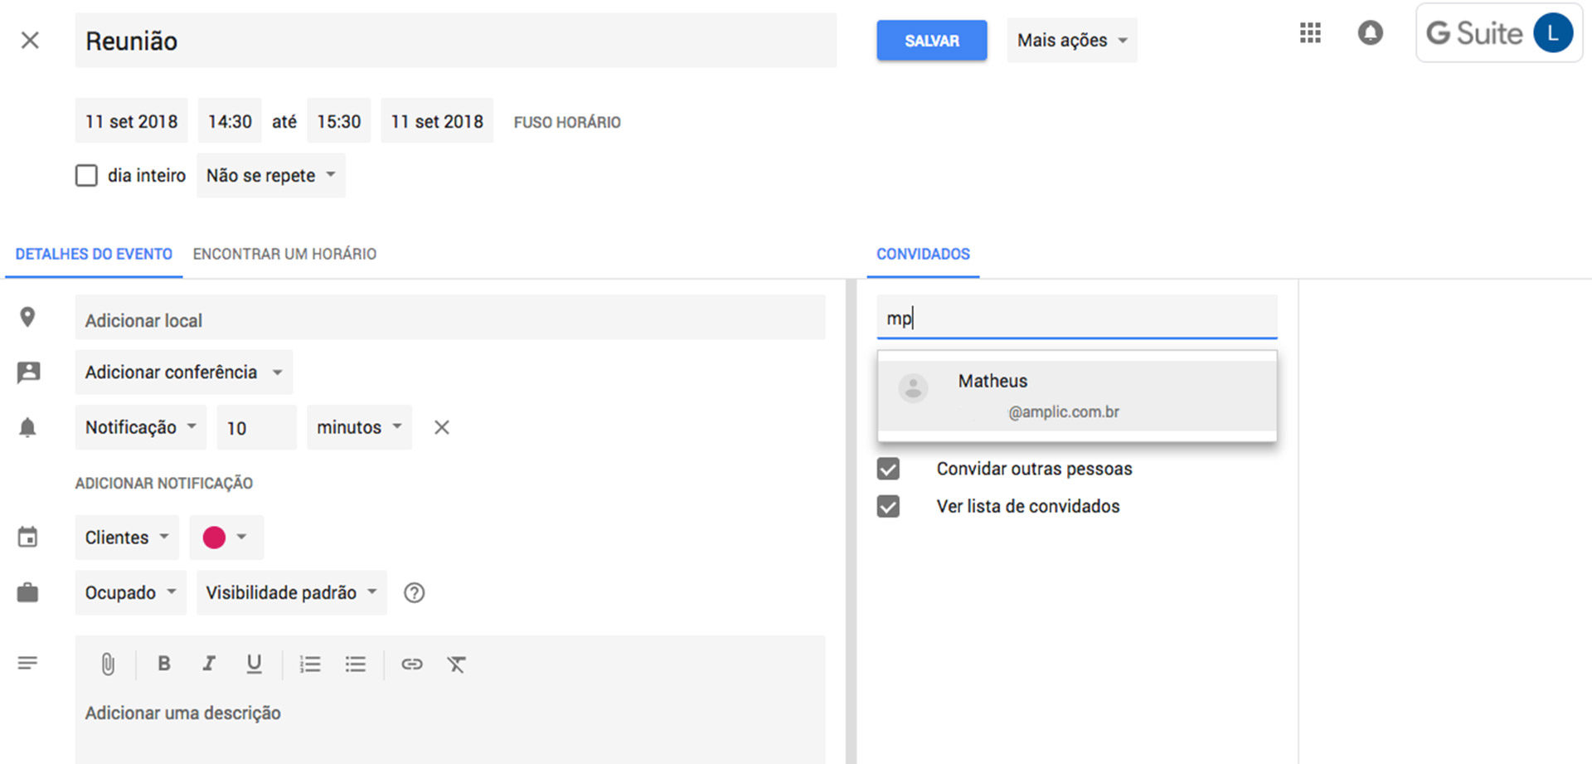Select Matheus from the guest suggestions

tap(1075, 395)
